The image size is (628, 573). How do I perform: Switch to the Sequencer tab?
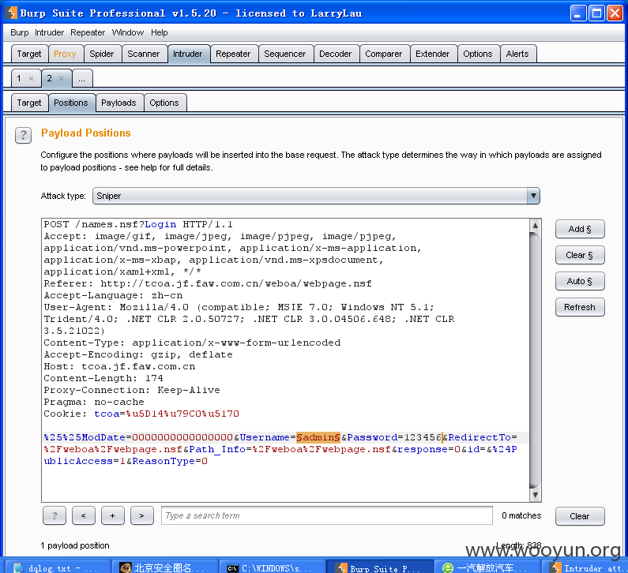pos(284,54)
